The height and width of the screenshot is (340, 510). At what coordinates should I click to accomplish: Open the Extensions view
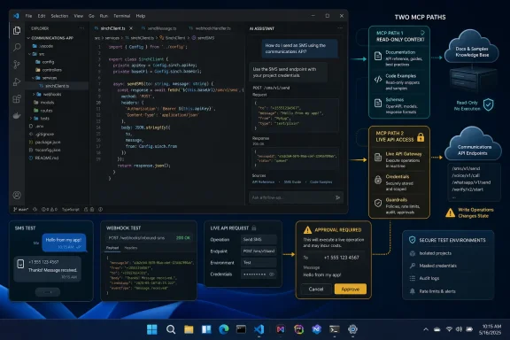(x=17, y=98)
